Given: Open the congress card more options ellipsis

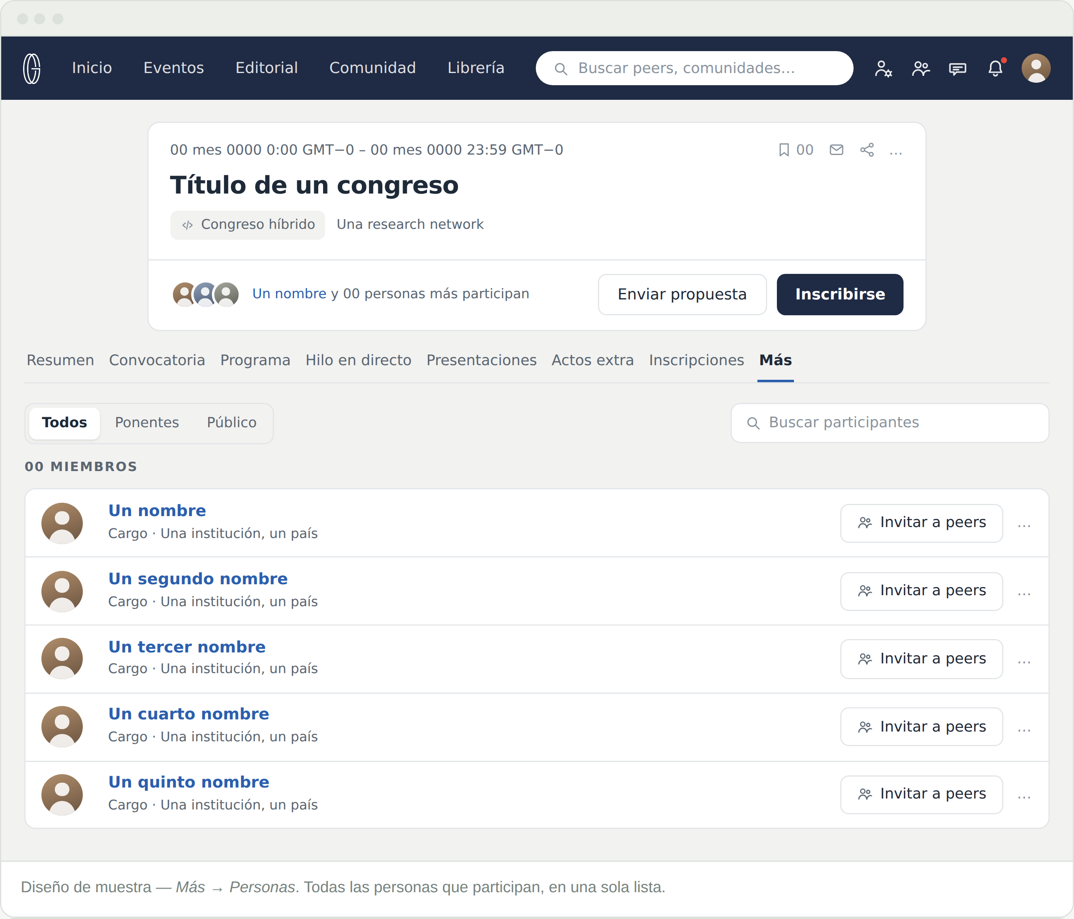Looking at the screenshot, I should [896, 152].
